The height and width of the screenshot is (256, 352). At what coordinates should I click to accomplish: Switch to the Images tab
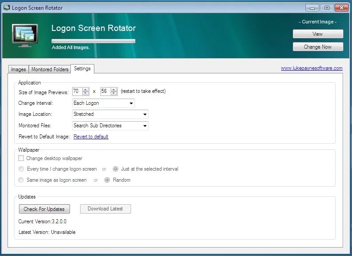[19, 69]
